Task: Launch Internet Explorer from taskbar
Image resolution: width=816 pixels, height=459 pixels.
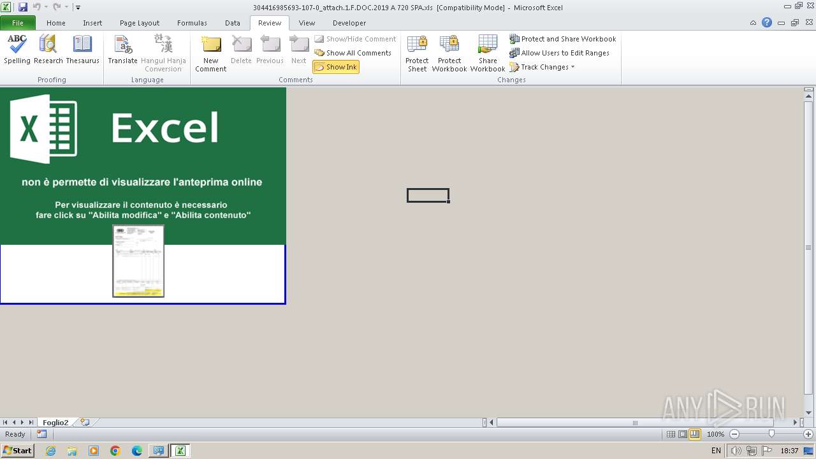Action: tap(50, 451)
